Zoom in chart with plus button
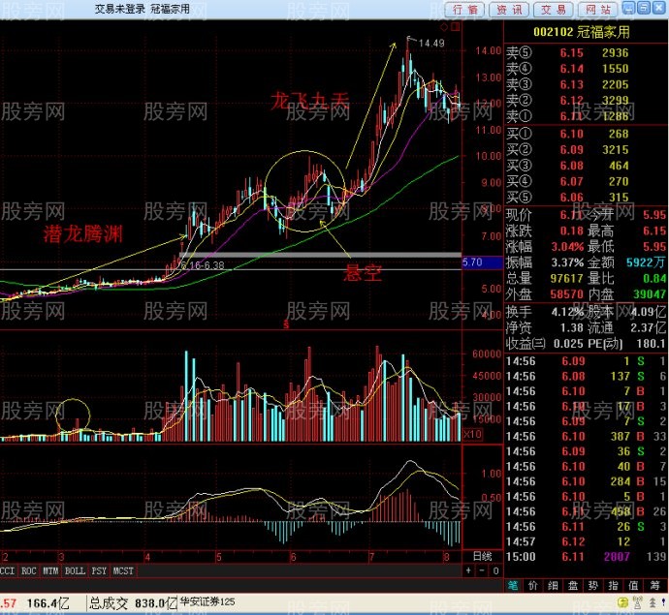This screenshot has width=669, height=615. point(468,570)
